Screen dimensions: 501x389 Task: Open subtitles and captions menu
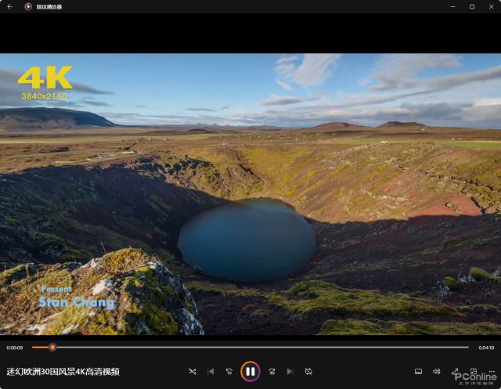coord(418,372)
